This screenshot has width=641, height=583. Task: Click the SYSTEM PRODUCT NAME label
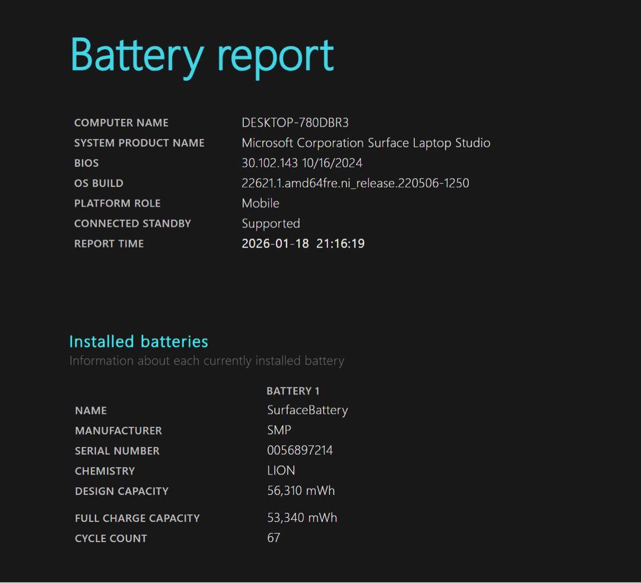(x=139, y=143)
